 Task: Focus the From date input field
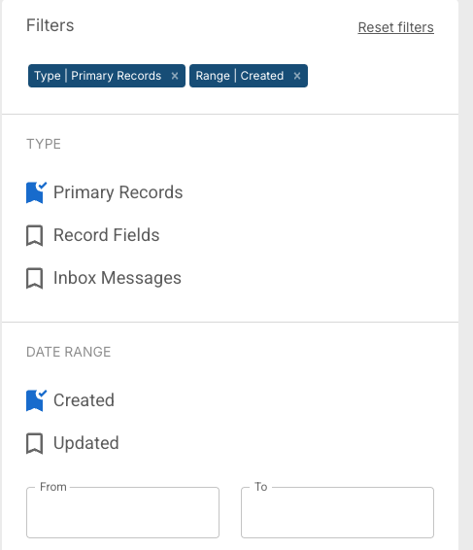[x=122, y=512]
